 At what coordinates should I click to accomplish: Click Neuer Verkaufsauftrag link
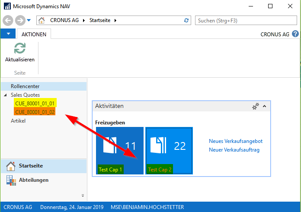(234, 150)
